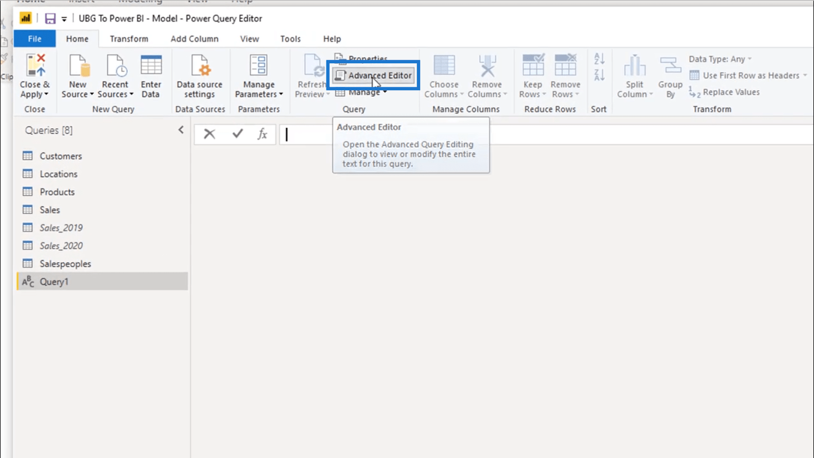This screenshot has width=814, height=458.
Task: Open the Recent Sources icon
Action: (116, 66)
